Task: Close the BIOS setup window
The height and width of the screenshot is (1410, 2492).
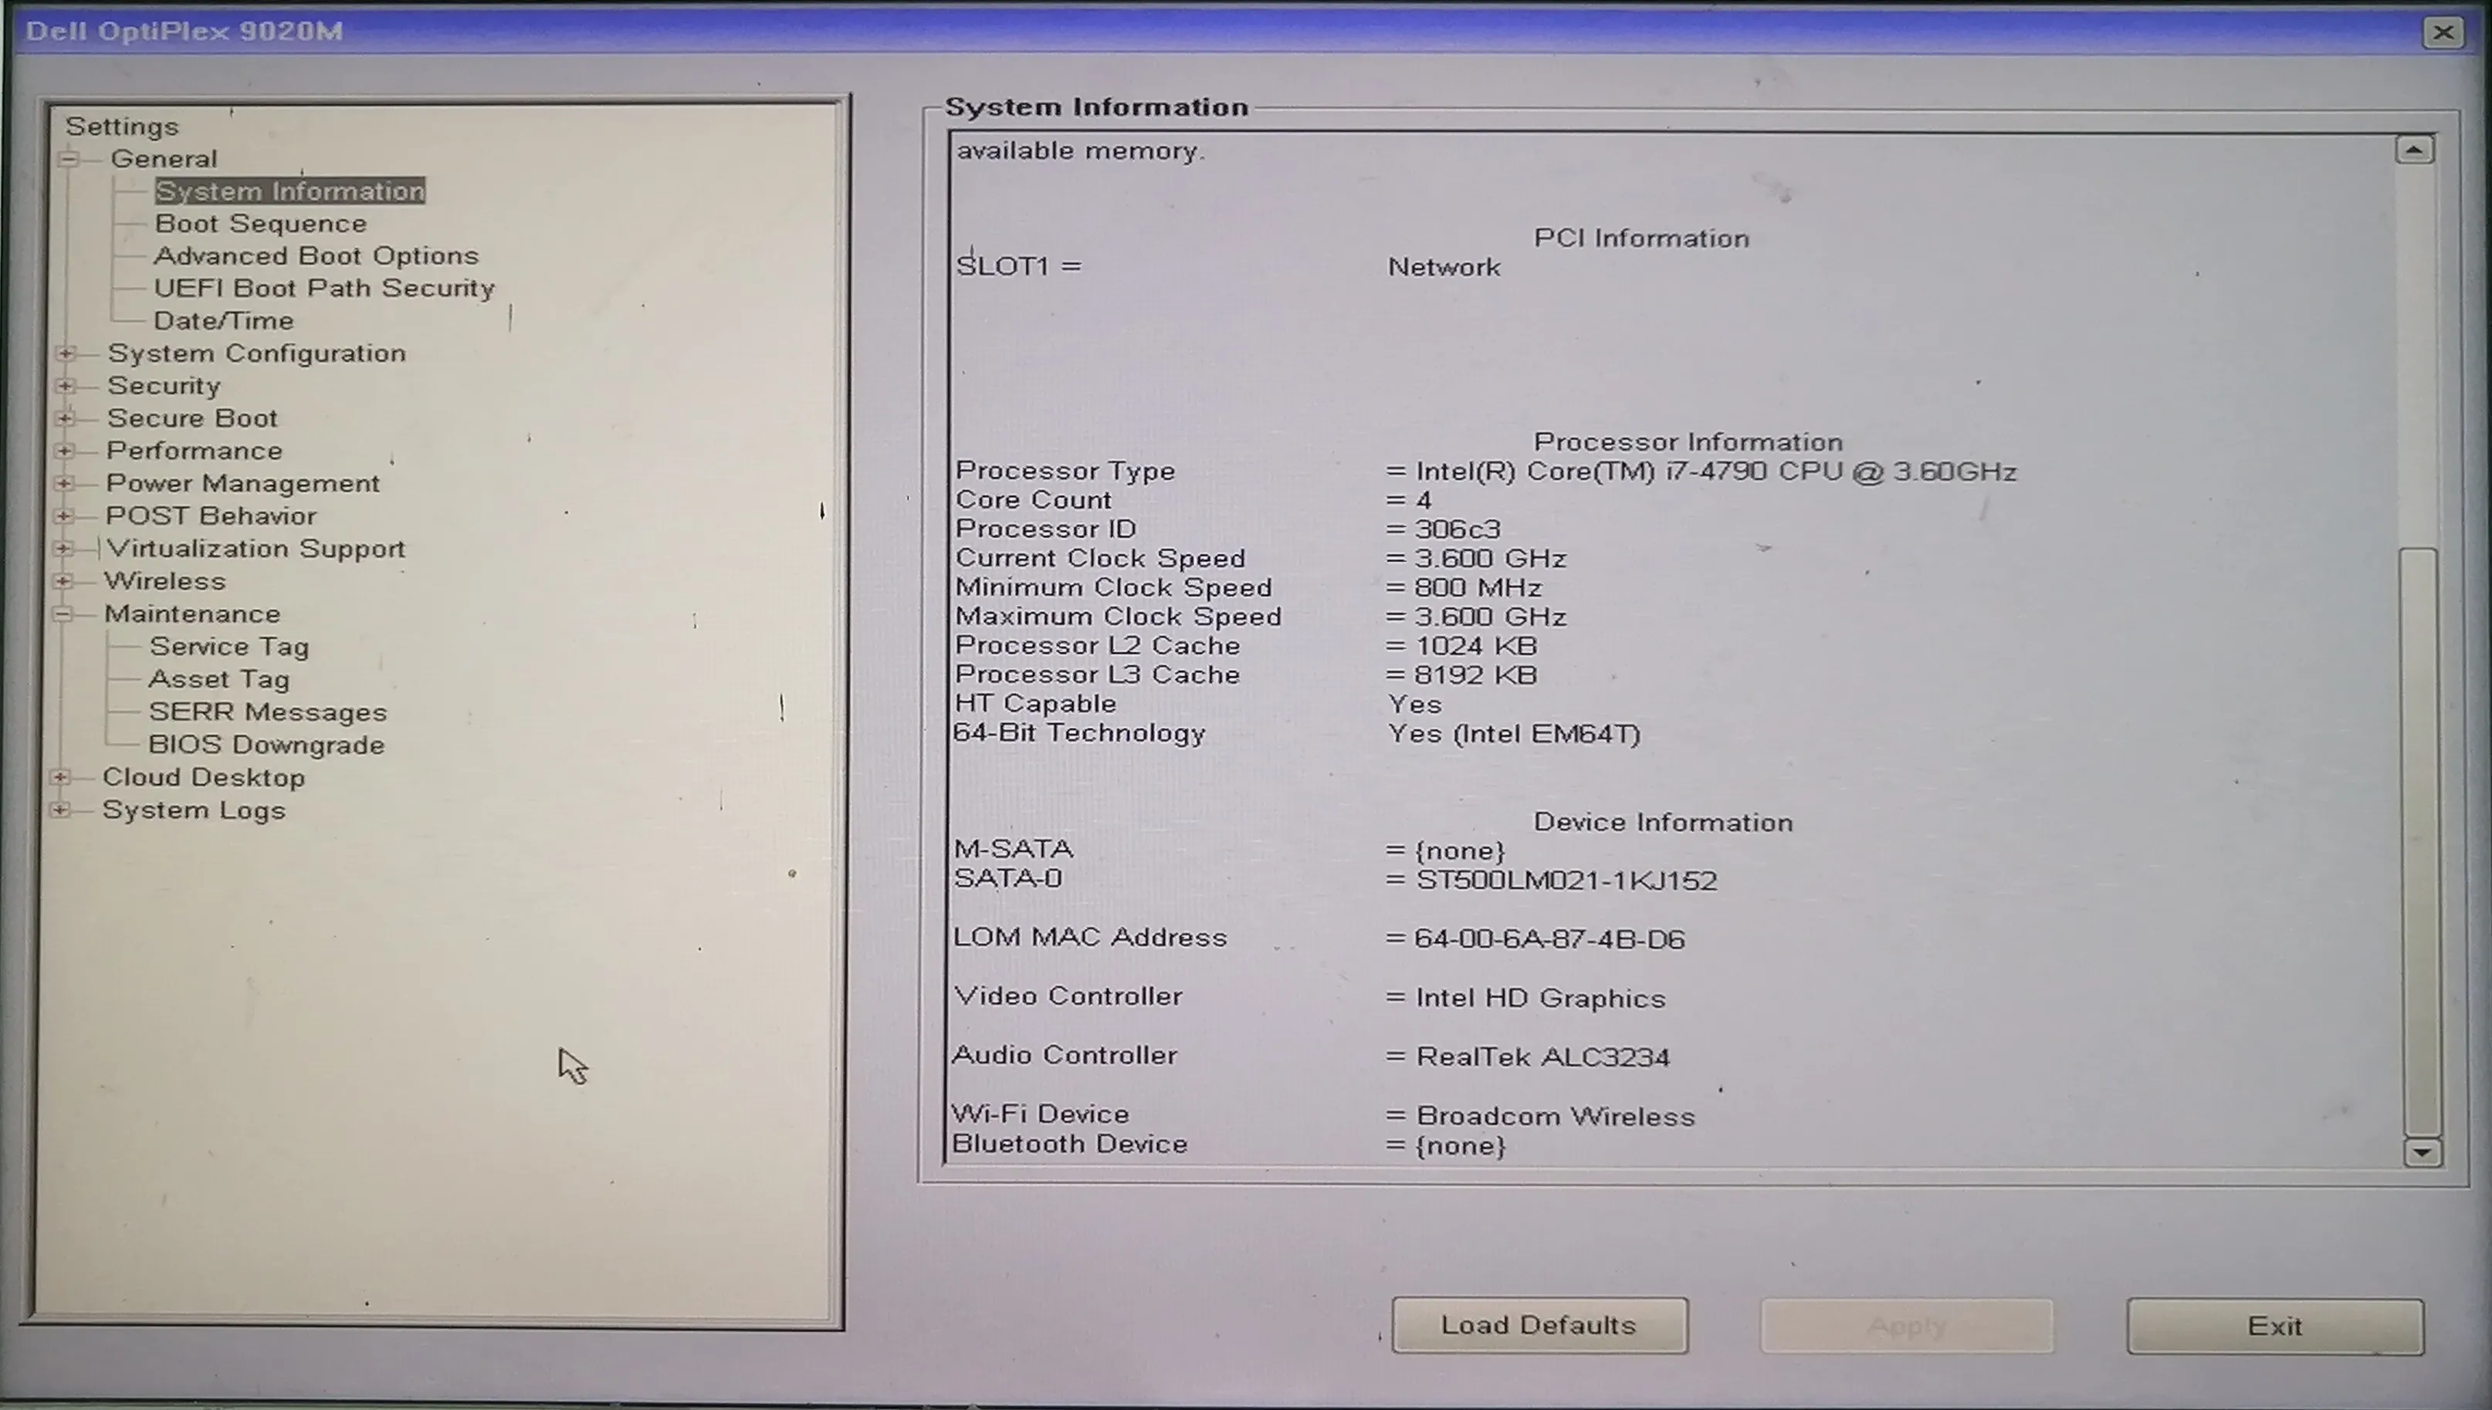Action: point(2443,33)
